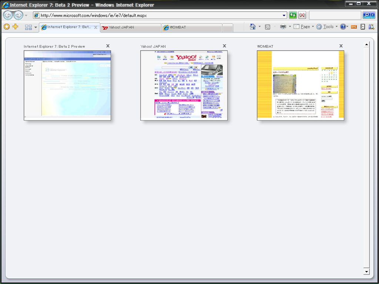Image resolution: width=379 pixels, height=284 pixels.
Task: Refresh the page with the green arrows button
Action: click(x=293, y=16)
